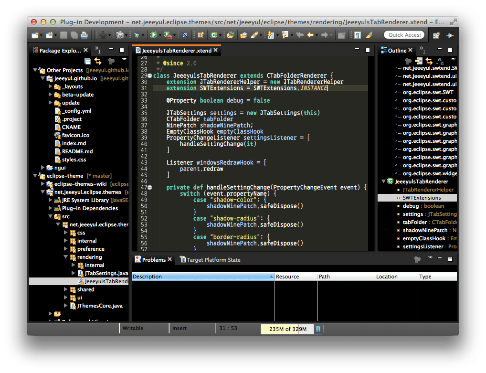Click the Print toolbar icon
The height and width of the screenshot is (373, 486).
[x=85, y=35]
